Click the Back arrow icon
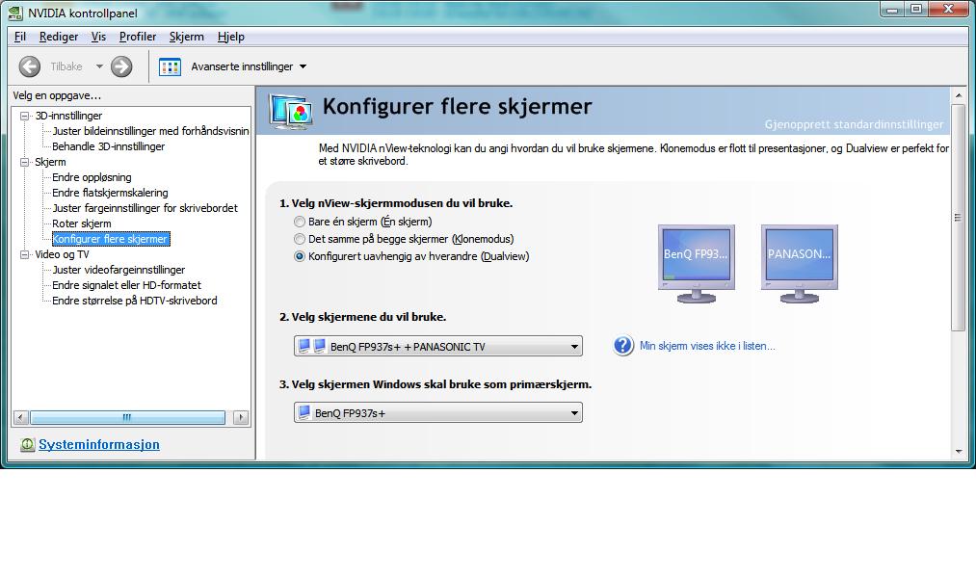The height and width of the screenshot is (578, 976). pyautogui.click(x=29, y=66)
